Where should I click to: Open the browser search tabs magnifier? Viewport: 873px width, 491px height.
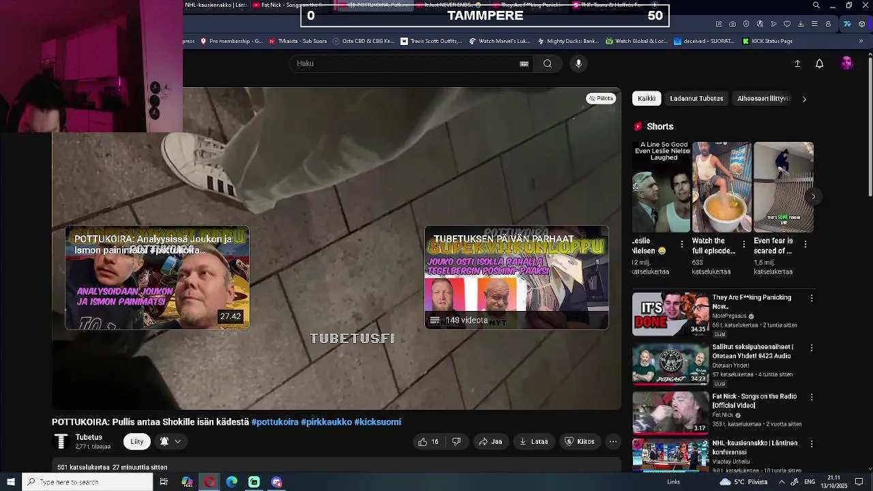click(x=816, y=5)
